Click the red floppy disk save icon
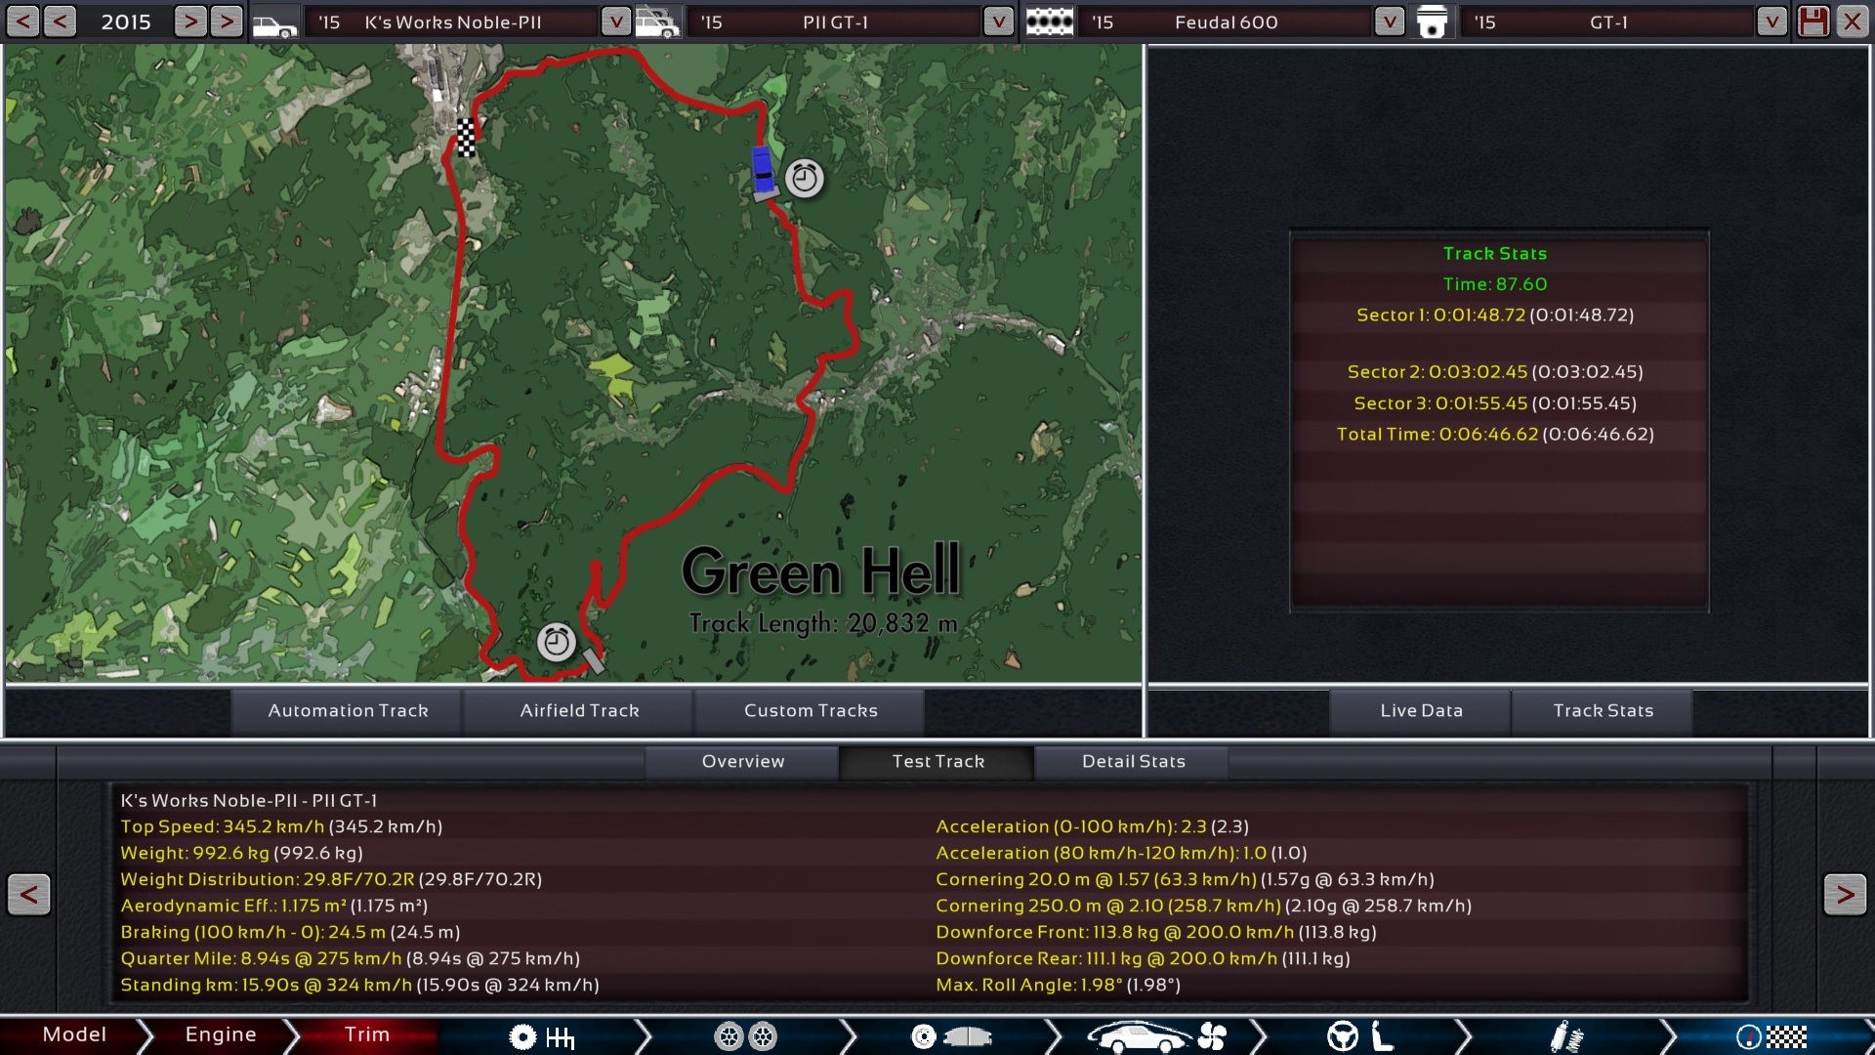 click(1812, 21)
